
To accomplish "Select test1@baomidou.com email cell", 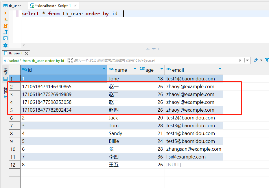I will pyautogui.click(x=194, y=79).
